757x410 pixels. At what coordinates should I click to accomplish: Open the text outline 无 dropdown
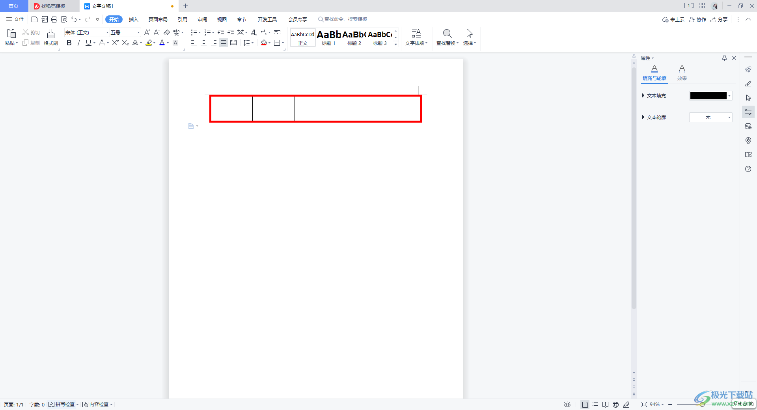710,117
